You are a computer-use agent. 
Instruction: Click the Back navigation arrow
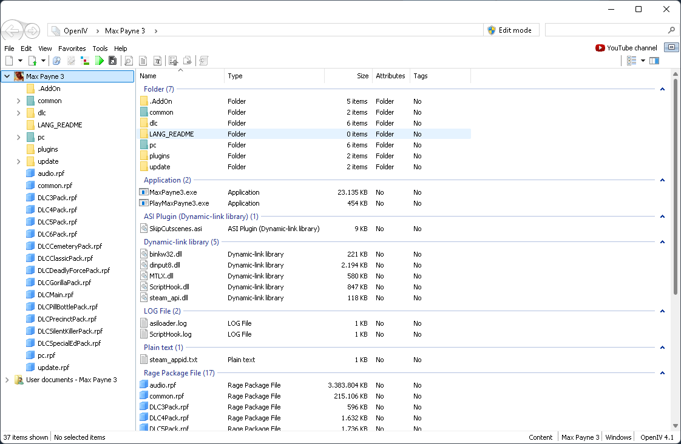tap(12, 31)
